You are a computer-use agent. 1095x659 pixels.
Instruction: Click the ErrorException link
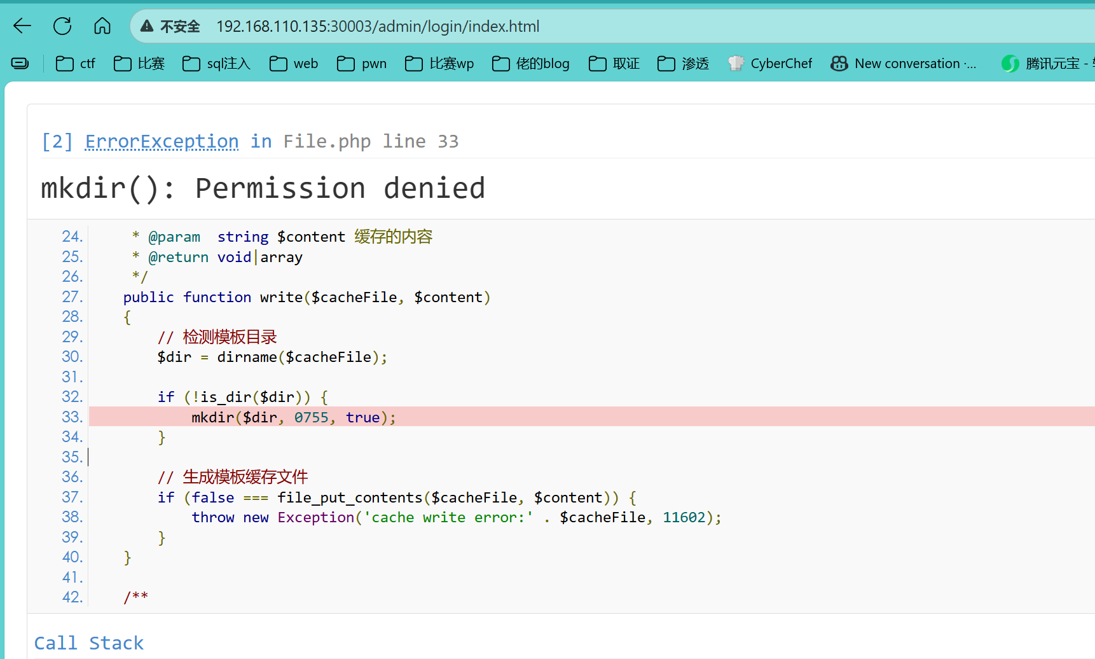162,141
